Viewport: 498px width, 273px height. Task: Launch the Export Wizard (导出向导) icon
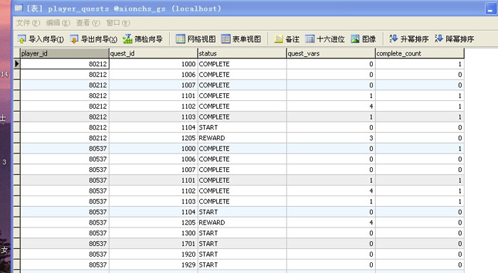(x=74, y=39)
